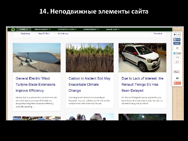Click the Facebook Like button
The height and width of the screenshot is (141, 188).
click(177, 39)
